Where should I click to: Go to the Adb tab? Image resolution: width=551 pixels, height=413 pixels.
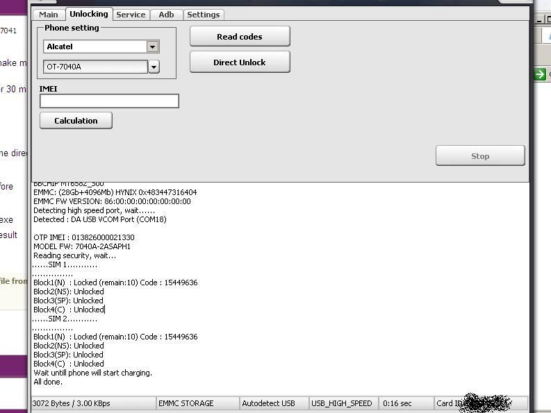coord(166,15)
